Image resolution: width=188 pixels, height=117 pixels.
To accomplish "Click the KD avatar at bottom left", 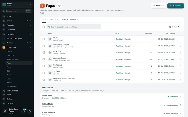I will [x=5, y=111].
